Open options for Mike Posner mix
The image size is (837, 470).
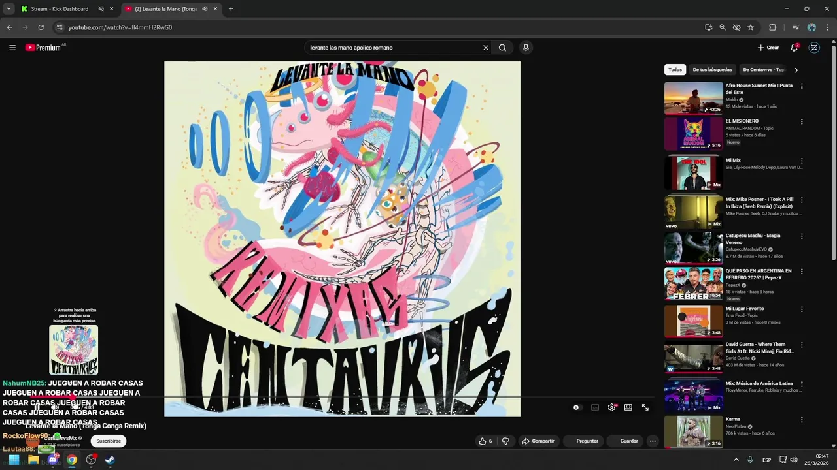click(802, 200)
